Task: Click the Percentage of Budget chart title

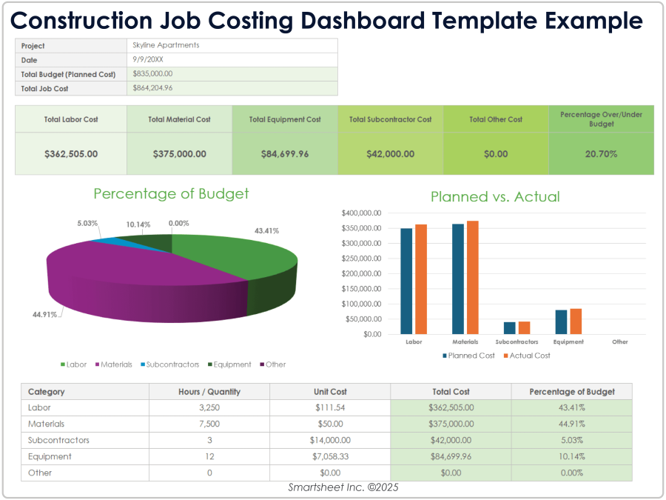Action: pos(170,194)
